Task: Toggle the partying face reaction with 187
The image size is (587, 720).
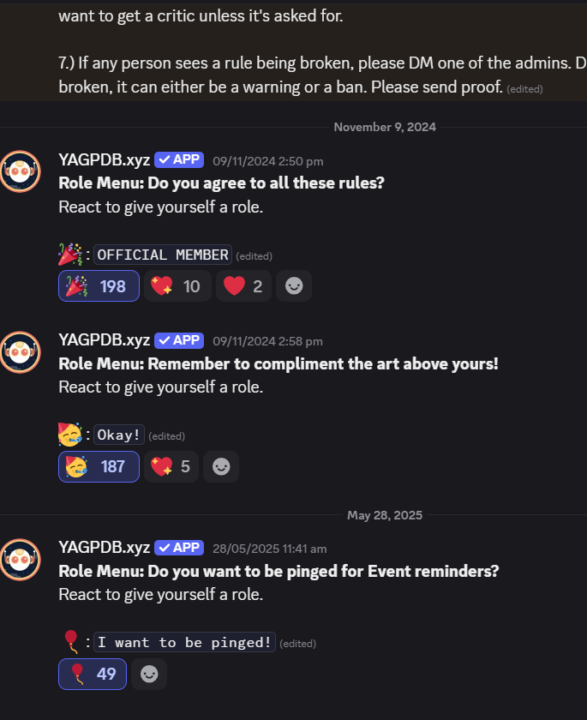Action: pos(99,466)
